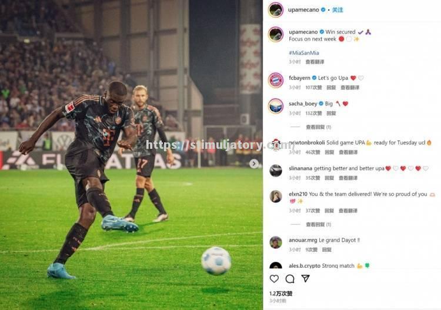Reply to anouar.mrg comment

pos(326,250)
